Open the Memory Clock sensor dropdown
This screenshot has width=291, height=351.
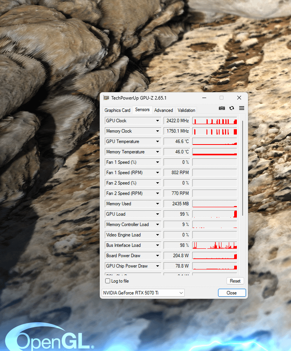coord(157,131)
